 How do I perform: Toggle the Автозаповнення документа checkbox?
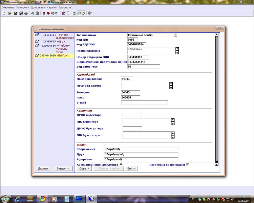[121, 164]
